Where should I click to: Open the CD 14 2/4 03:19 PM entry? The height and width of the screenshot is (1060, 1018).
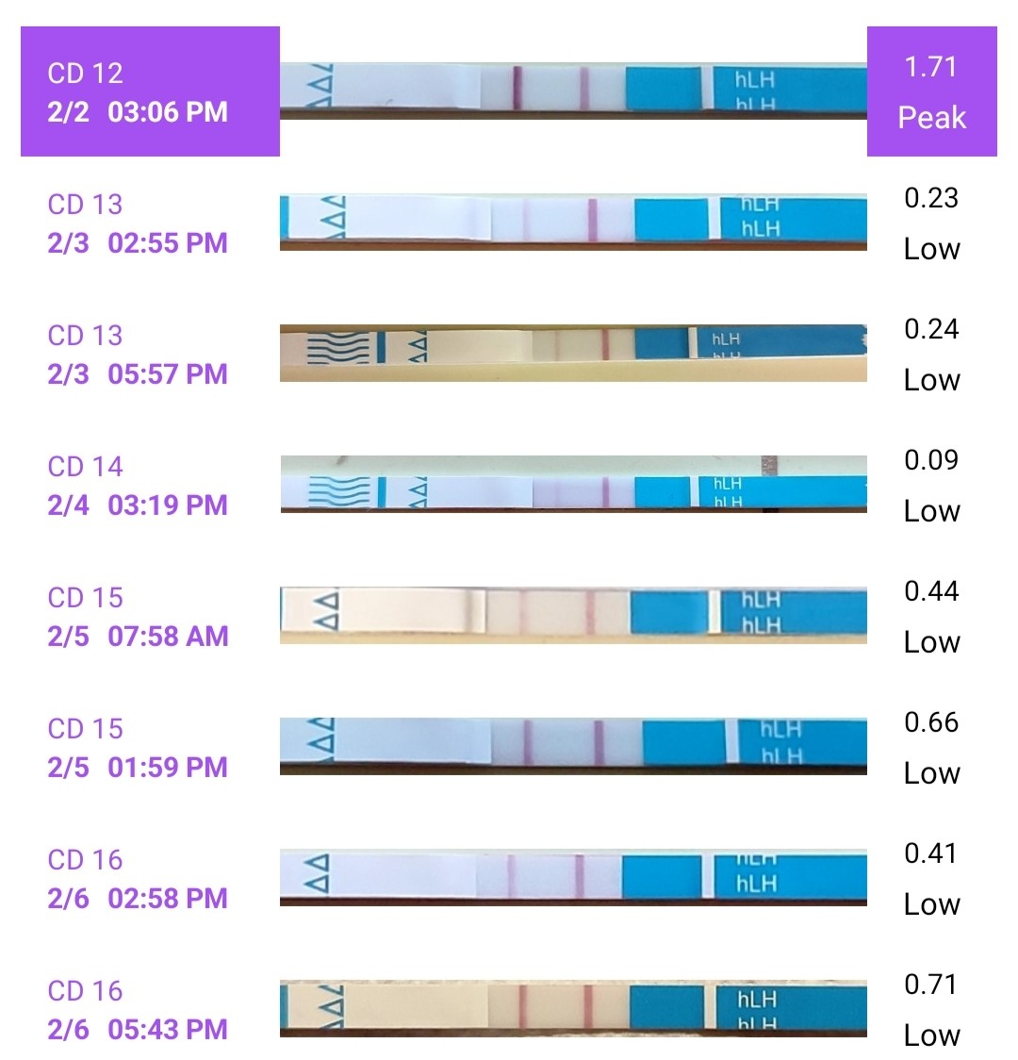click(138, 486)
